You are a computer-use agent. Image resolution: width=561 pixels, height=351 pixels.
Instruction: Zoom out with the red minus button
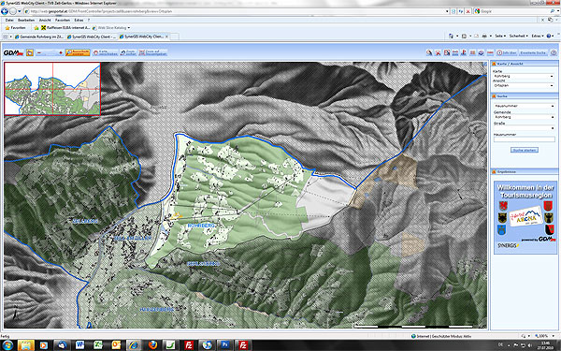coord(39,52)
